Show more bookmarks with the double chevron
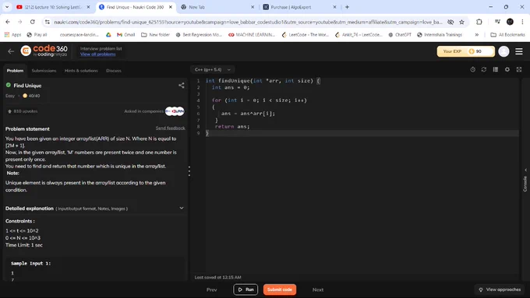The height and width of the screenshot is (298, 530). coord(476,35)
